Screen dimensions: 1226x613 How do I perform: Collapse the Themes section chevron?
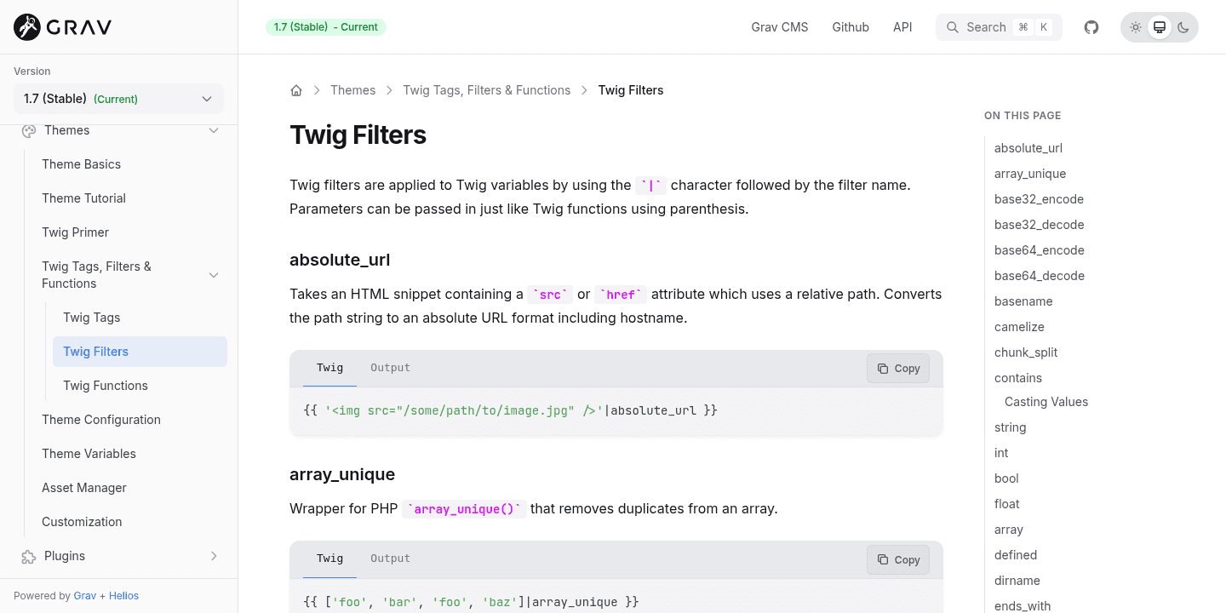click(x=214, y=130)
